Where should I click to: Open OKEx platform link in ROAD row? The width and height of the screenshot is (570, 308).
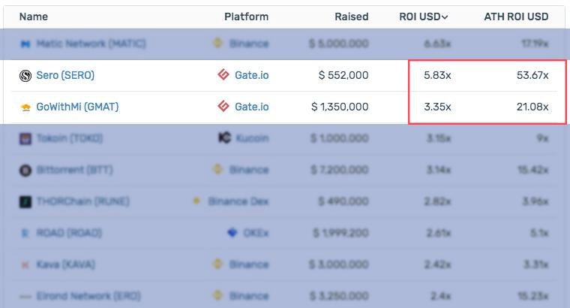(256, 233)
